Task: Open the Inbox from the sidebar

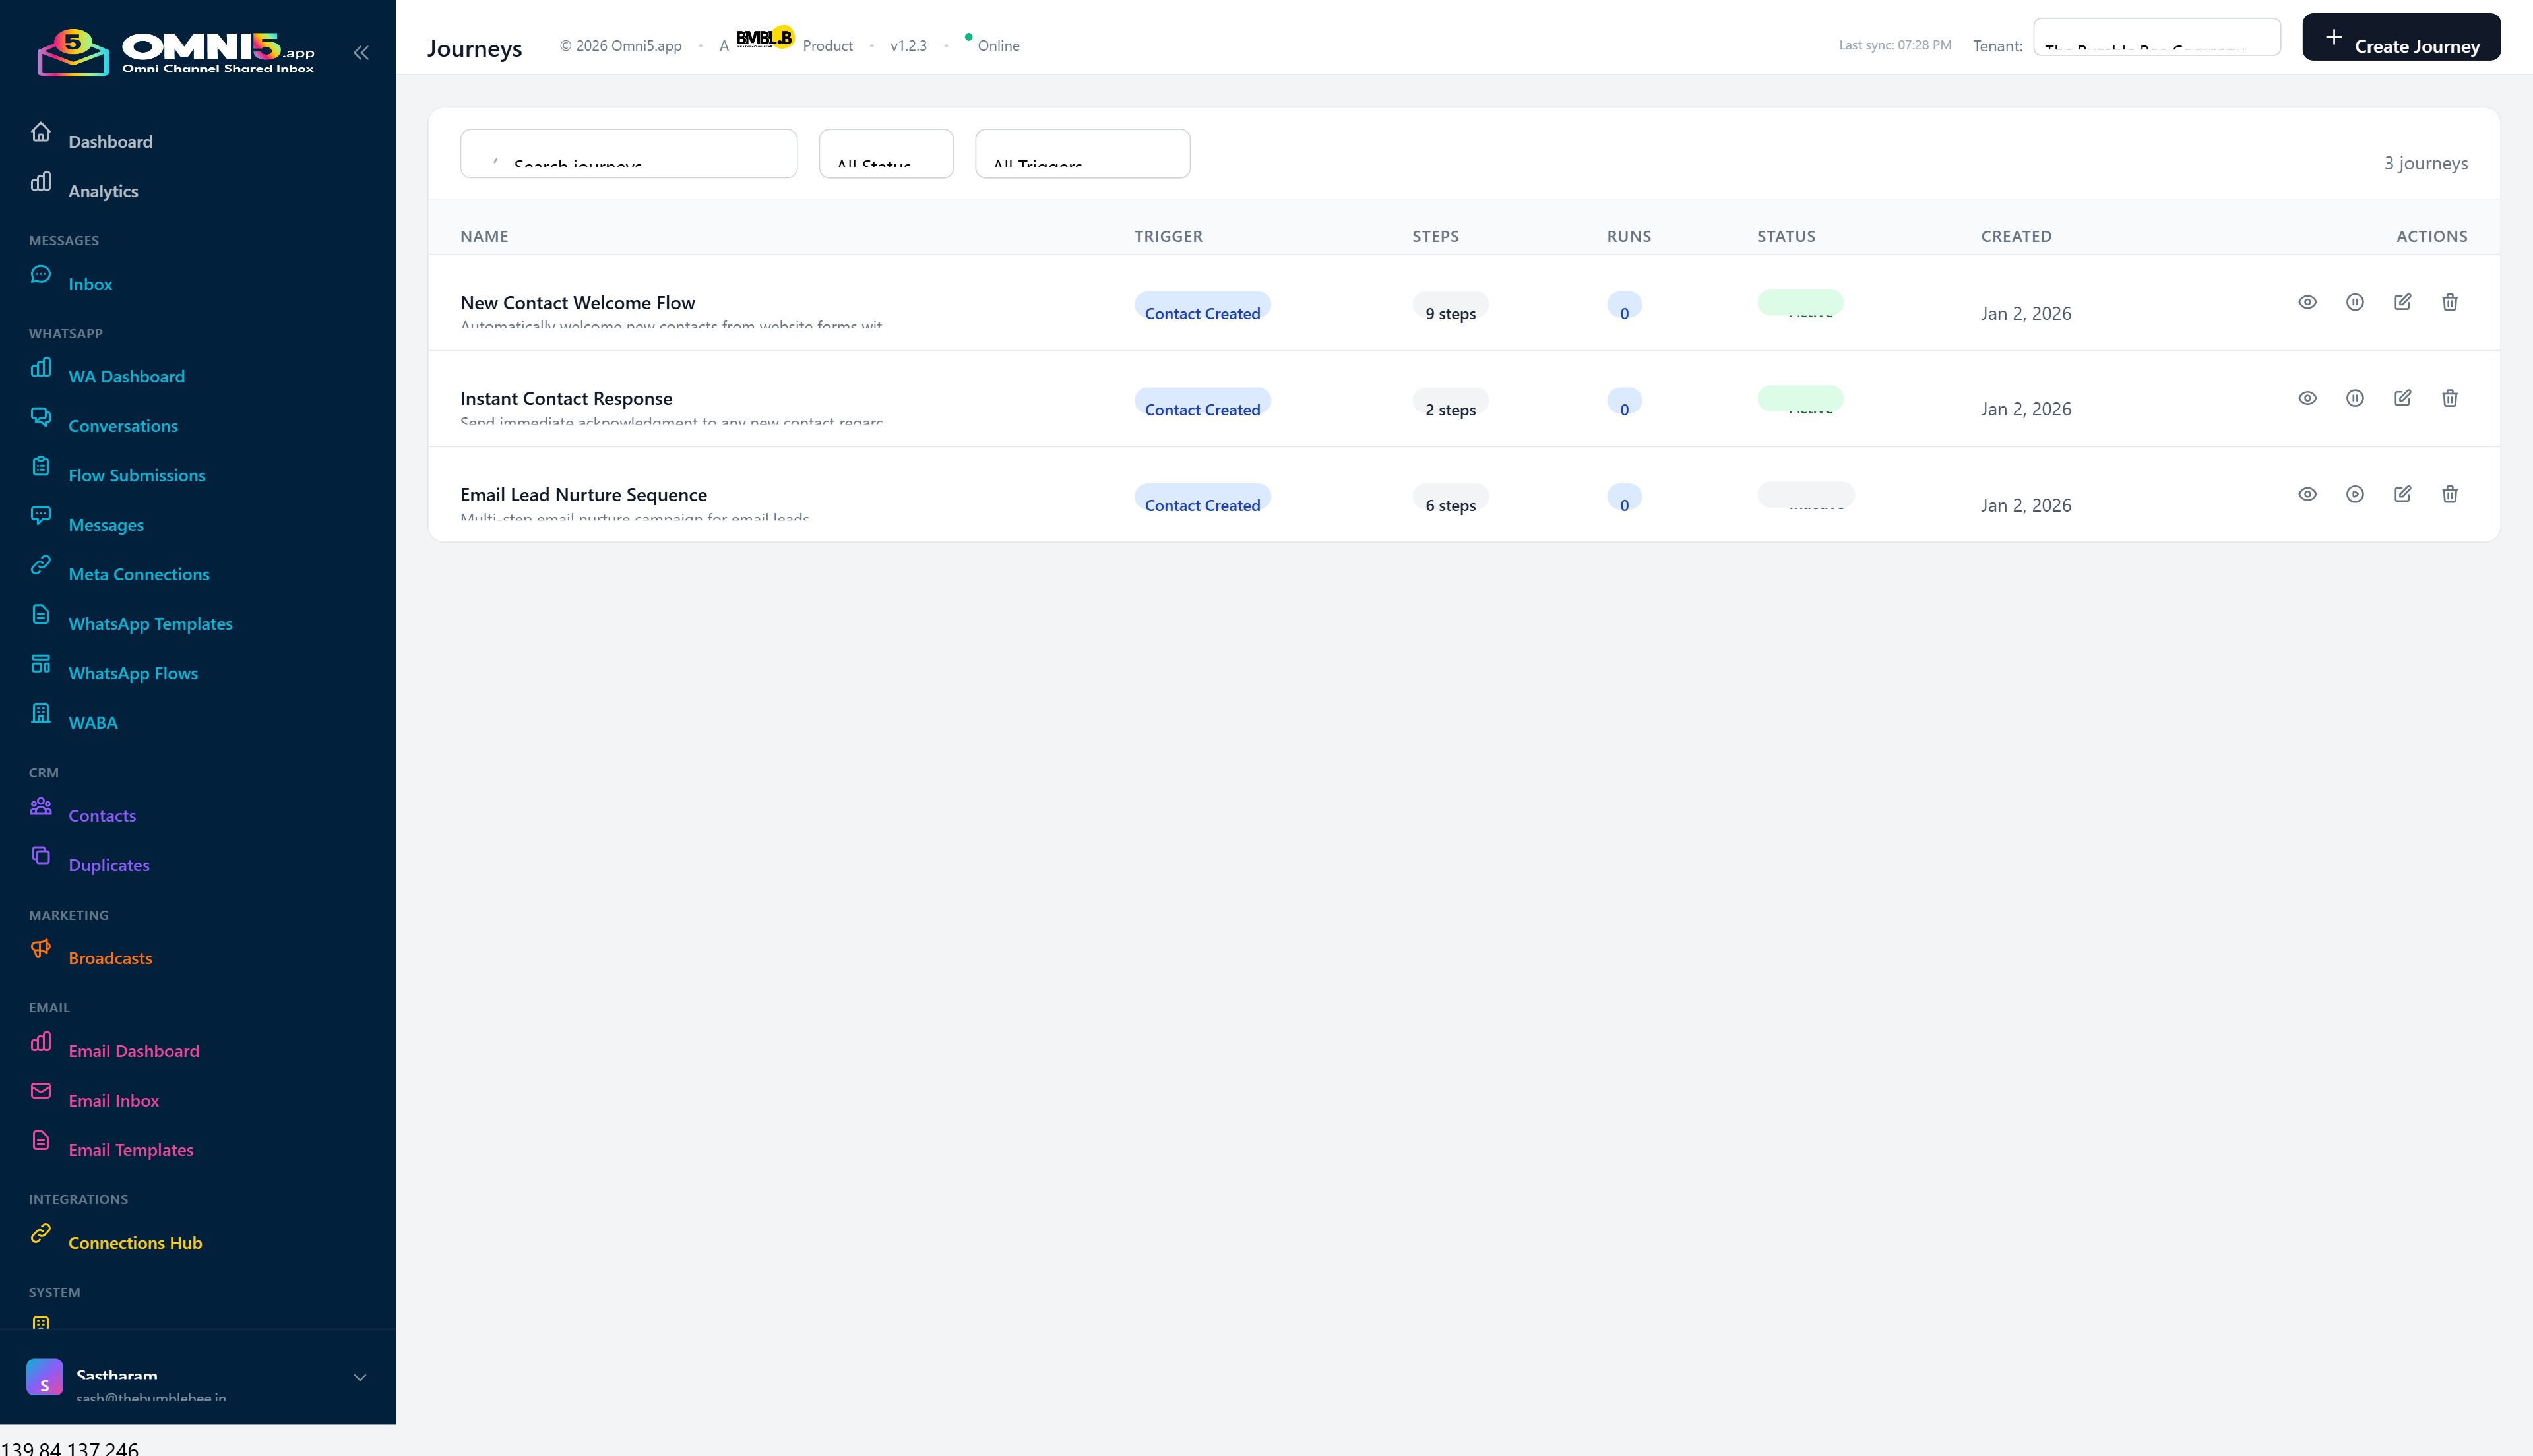Action: (90, 284)
